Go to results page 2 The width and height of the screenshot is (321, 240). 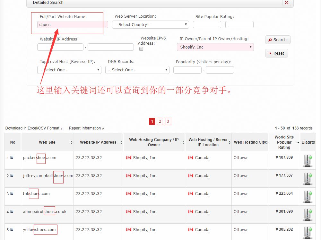pyautogui.click(x=160, y=121)
